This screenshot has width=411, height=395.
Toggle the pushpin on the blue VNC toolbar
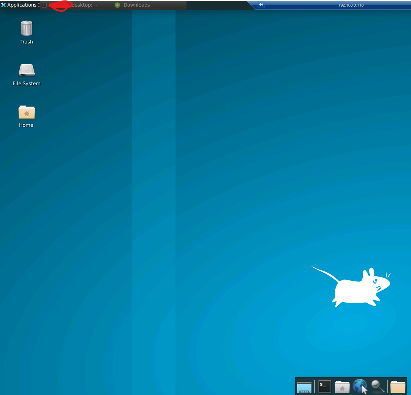261,5
